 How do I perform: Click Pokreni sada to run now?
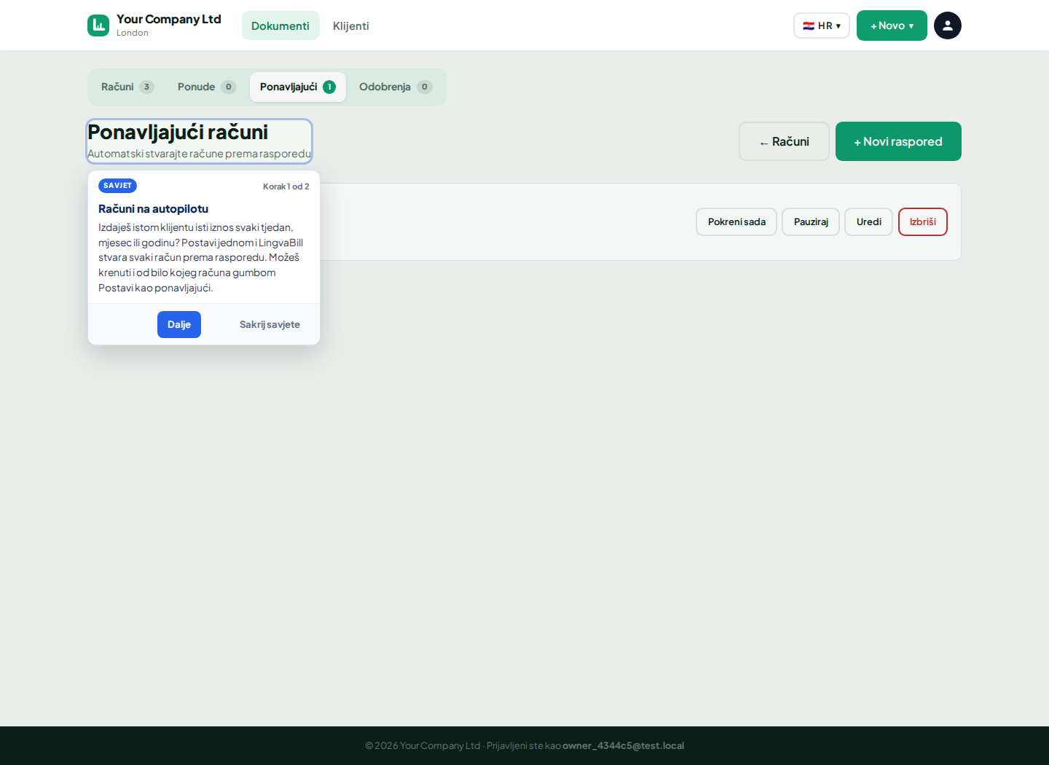(x=736, y=222)
